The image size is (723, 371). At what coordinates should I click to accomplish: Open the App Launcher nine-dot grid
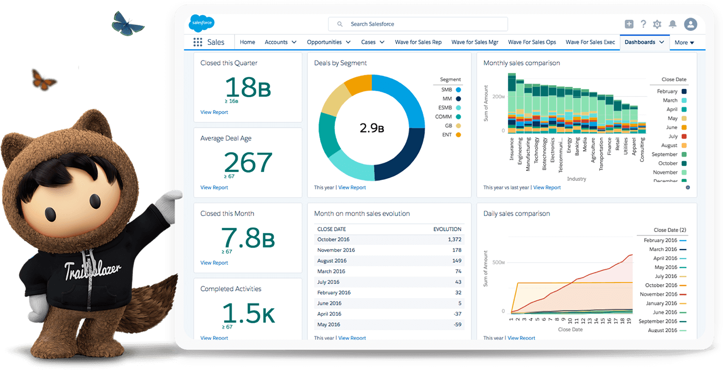coord(198,42)
